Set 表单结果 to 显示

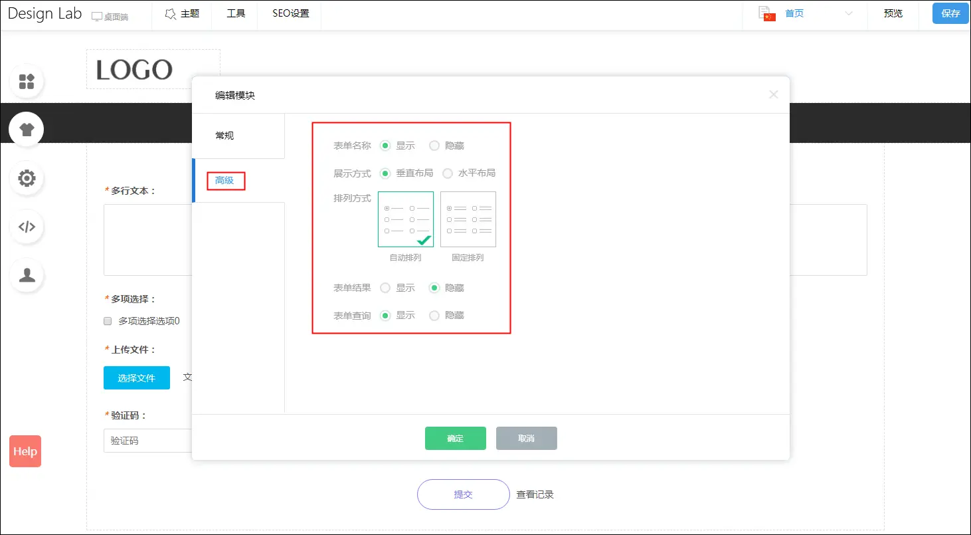click(385, 288)
